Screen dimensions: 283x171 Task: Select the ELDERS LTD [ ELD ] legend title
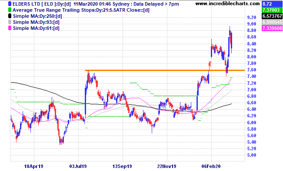[x=42, y=4]
